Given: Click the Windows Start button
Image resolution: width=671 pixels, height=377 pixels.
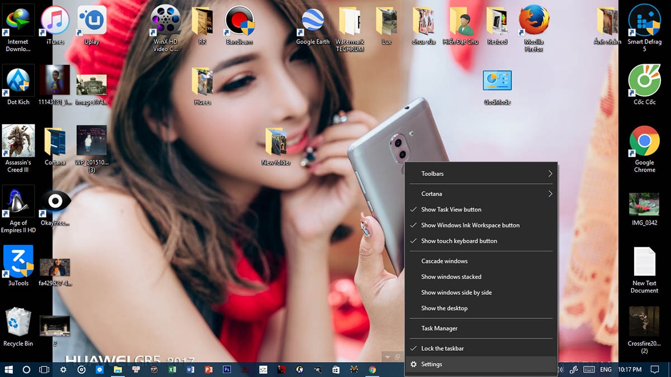Looking at the screenshot, I should tap(9, 370).
